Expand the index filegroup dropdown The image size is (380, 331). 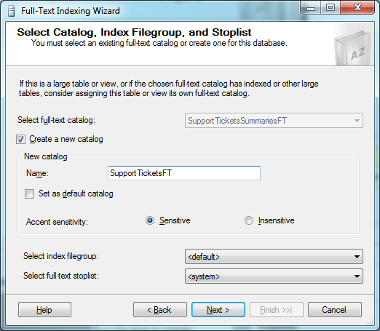pos(274,257)
